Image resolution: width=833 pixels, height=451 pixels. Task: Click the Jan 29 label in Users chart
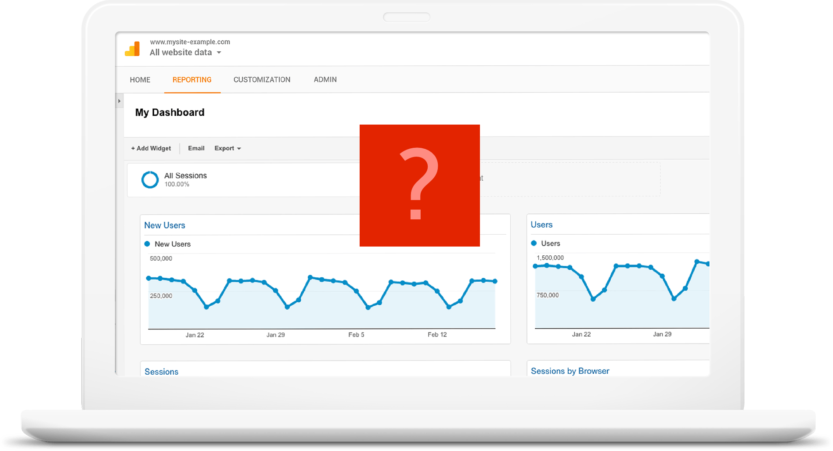(x=662, y=334)
